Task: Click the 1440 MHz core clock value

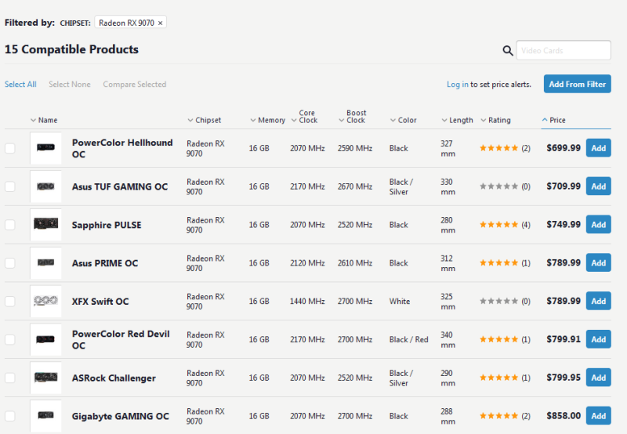Action: (x=307, y=302)
